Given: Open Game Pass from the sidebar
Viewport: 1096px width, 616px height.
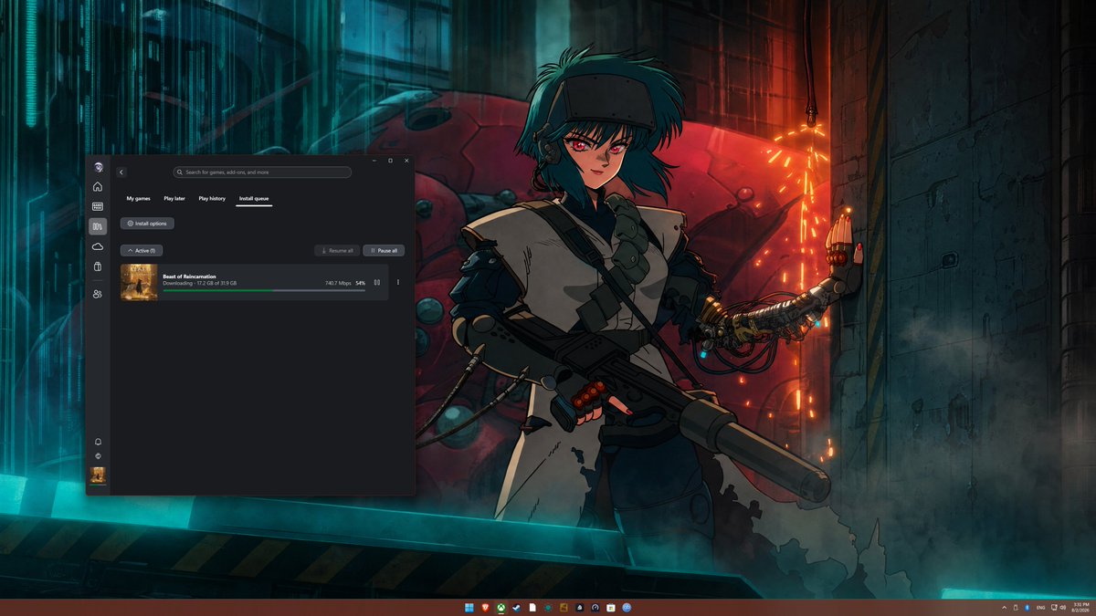Looking at the screenshot, I should click(98, 206).
